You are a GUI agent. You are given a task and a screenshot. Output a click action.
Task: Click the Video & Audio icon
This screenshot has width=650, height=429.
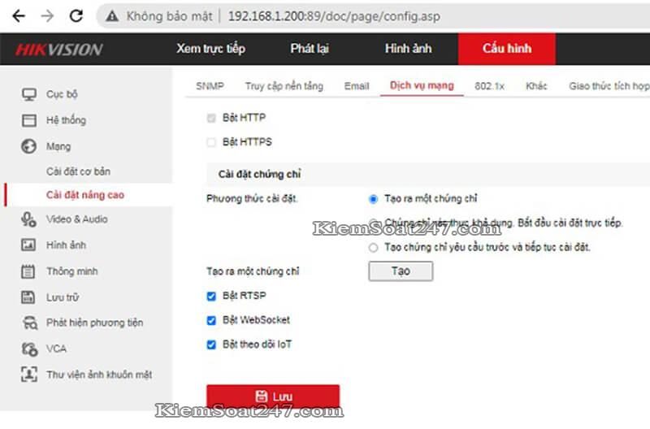tap(28, 219)
